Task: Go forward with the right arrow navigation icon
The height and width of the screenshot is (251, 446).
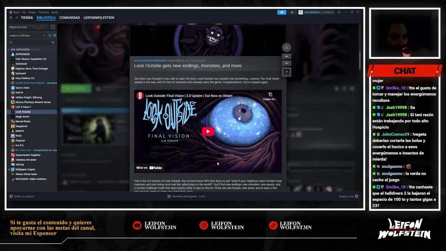Action: 16,17
